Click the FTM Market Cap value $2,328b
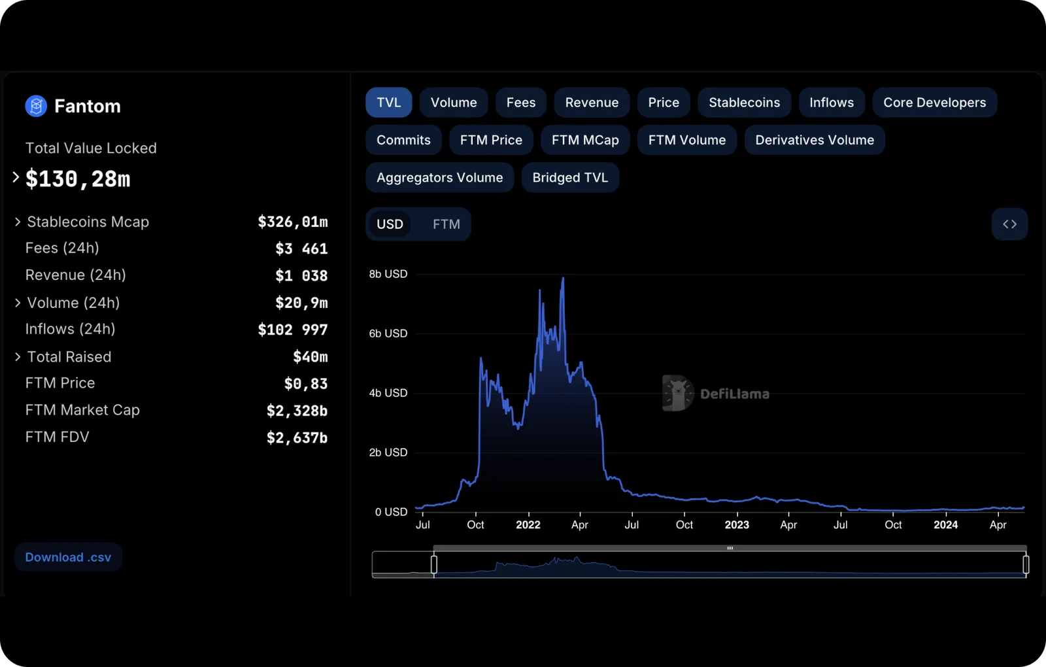The height and width of the screenshot is (667, 1046). click(x=297, y=411)
